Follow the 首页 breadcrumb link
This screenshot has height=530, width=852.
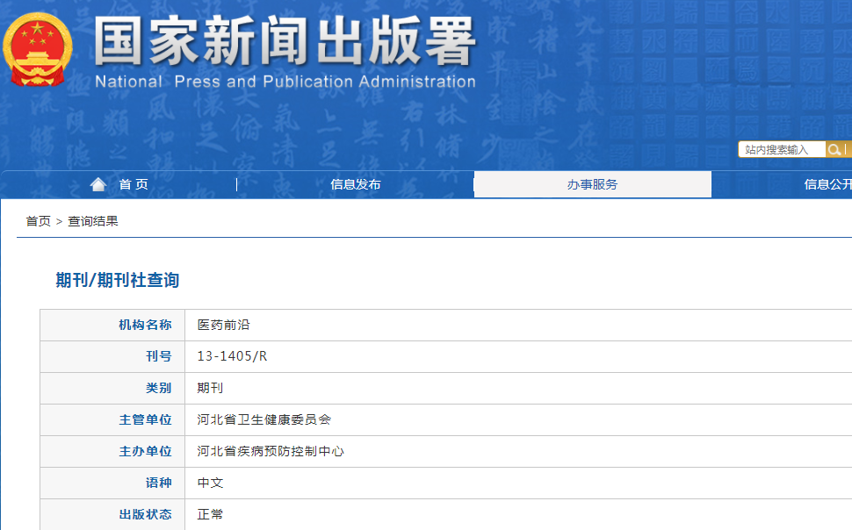(38, 221)
